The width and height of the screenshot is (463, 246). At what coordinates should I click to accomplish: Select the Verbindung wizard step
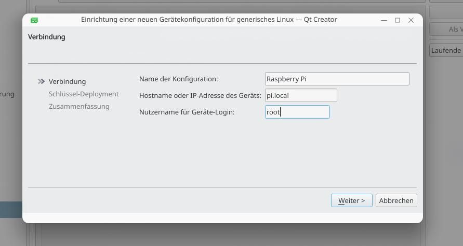coord(67,81)
